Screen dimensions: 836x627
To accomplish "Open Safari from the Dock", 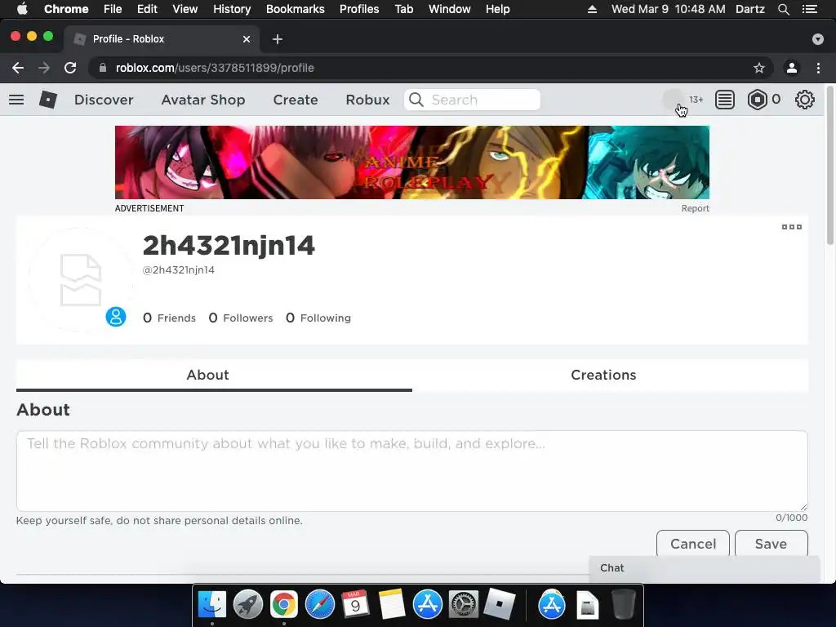I will point(320,605).
